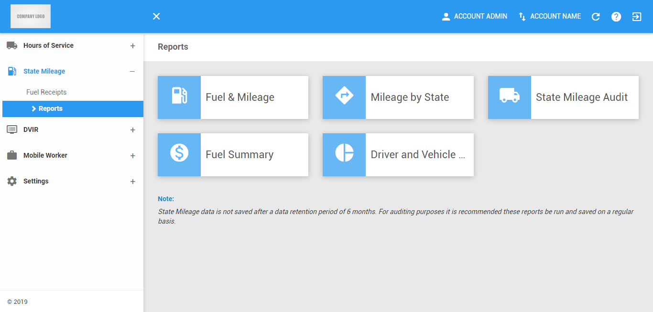This screenshot has width=653, height=312.
Task: Expand Settings section with plus sign
Action: click(x=133, y=182)
